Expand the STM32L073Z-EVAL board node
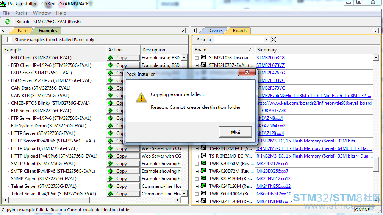The width and height of the screenshot is (383, 215). 197,66
